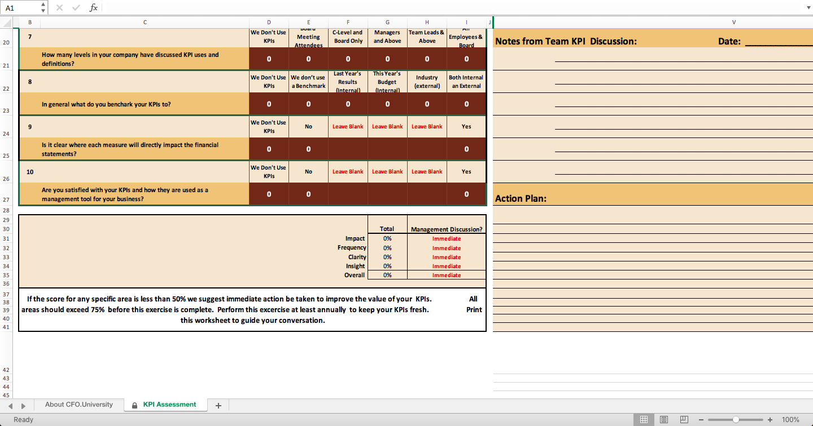Switch to the About CFO.University tab
Screen dimensions: 813x426
tap(79, 405)
